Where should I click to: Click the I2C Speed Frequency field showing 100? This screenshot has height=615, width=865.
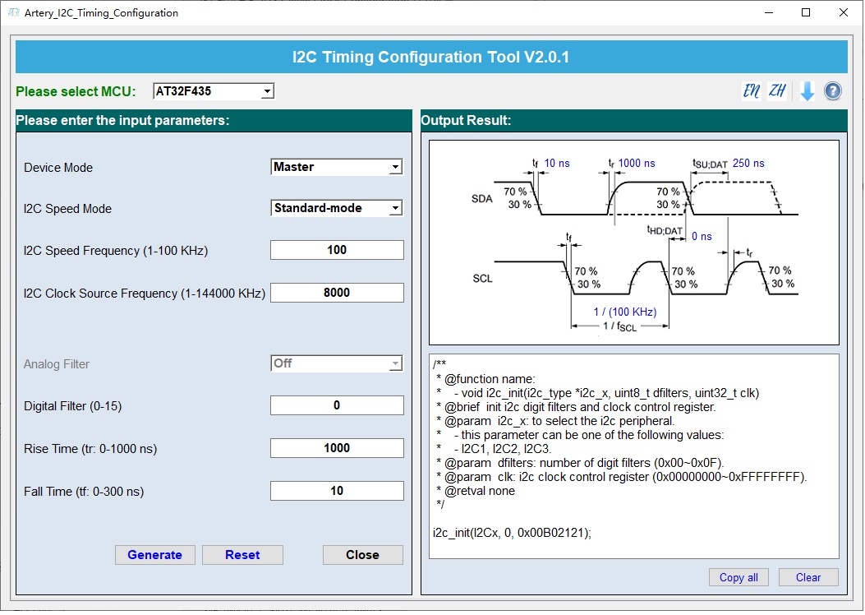point(337,250)
